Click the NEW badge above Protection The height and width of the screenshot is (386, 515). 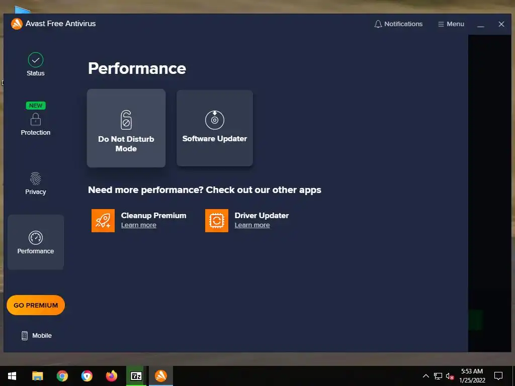click(36, 106)
